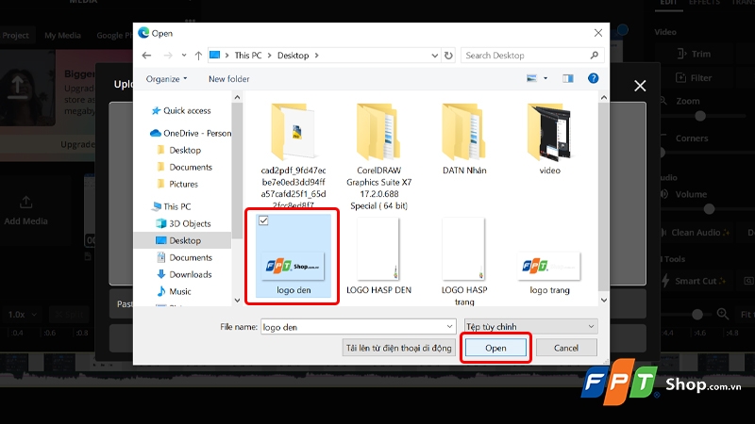The image size is (755, 424).
Task: Click Add Media in the editor
Action: [26, 210]
